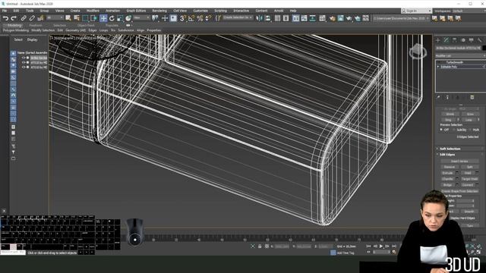This screenshot has height=273, width=486.
Task: Click the Connect button in Edit Edges
Action: (468, 185)
